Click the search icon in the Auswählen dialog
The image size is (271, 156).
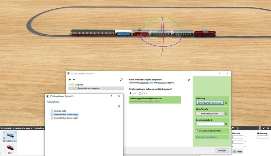pos(119,106)
